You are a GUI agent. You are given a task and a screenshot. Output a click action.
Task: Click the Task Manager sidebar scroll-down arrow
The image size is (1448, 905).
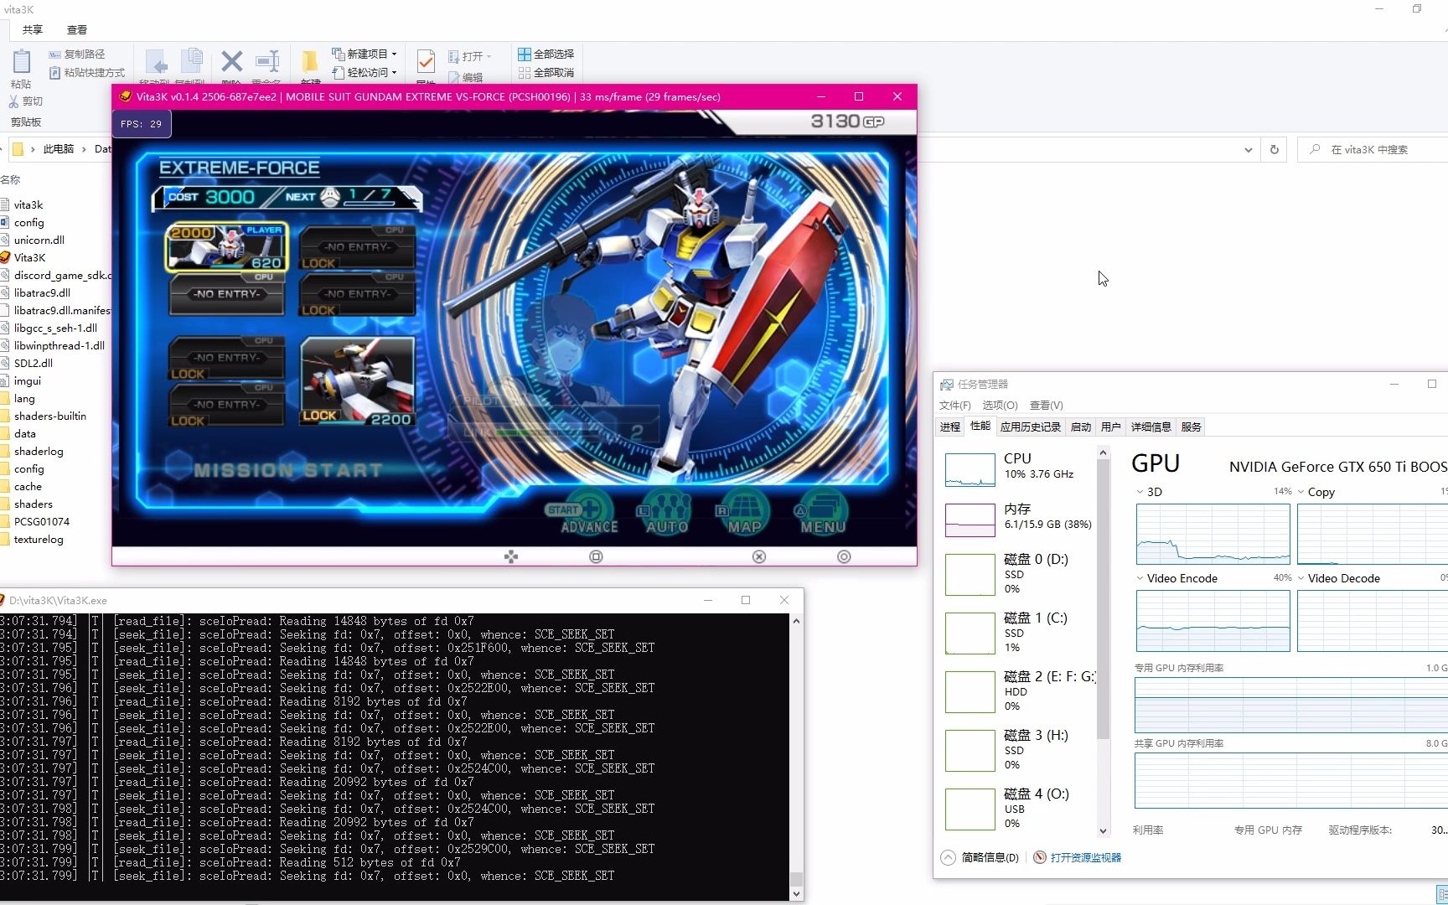1103,830
